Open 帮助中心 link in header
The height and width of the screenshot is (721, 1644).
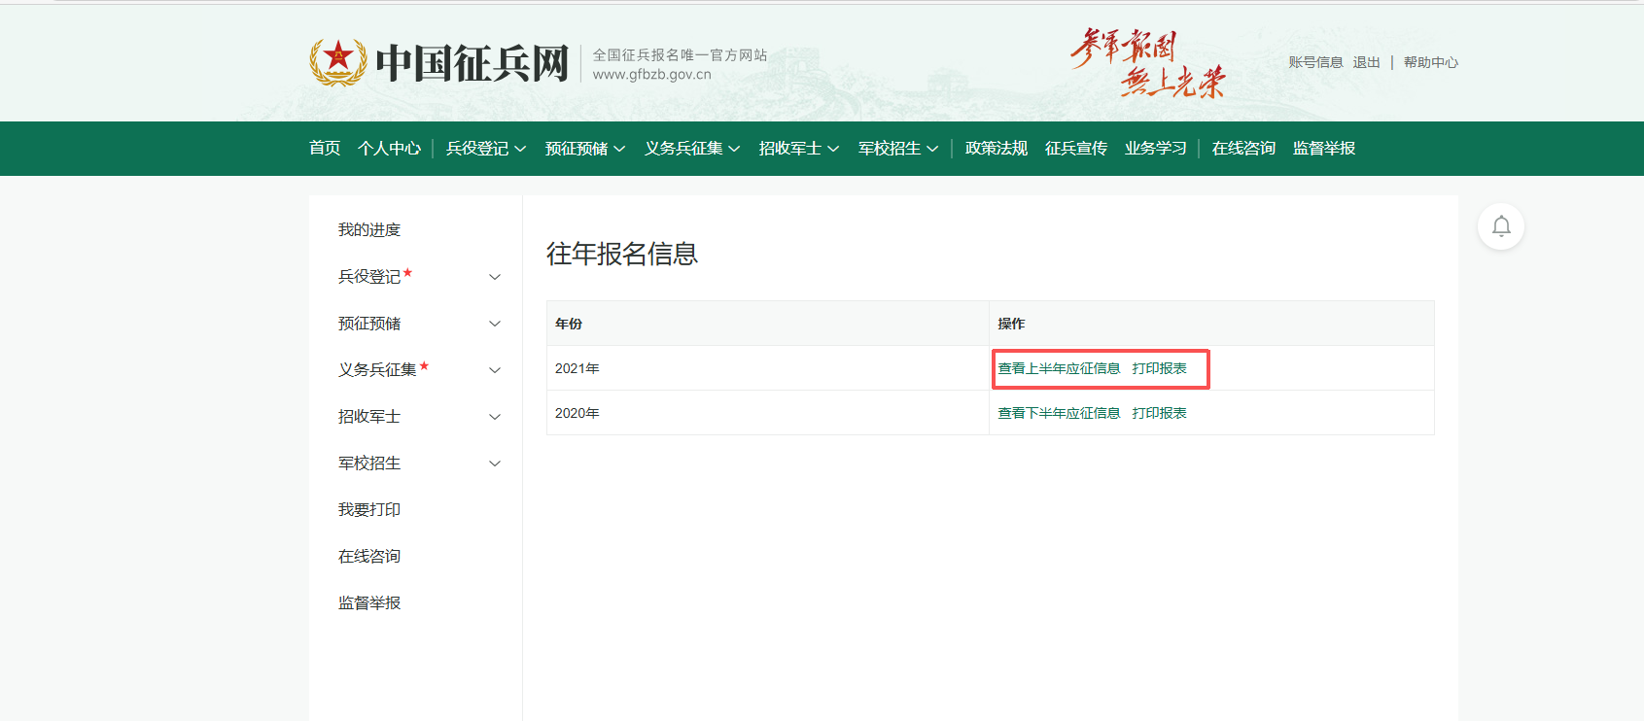(1430, 62)
